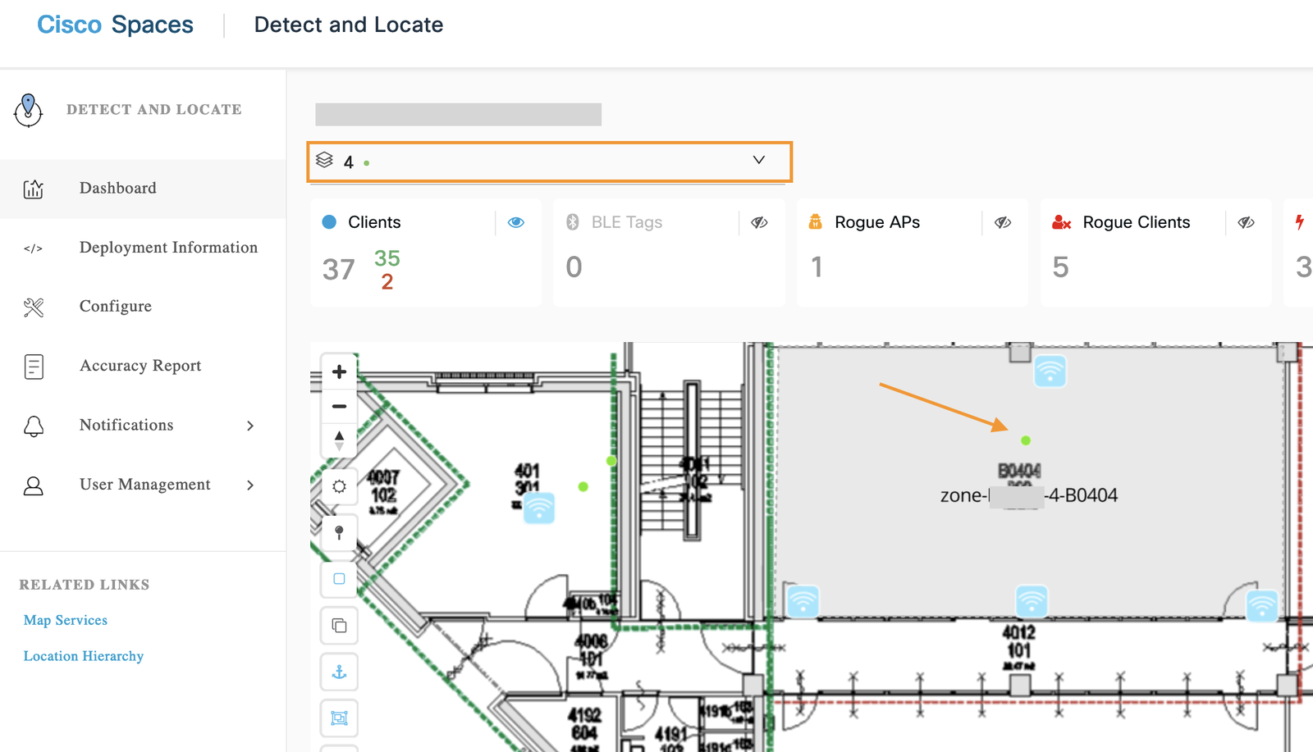Click the anchor tool icon
The height and width of the screenshot is (752, 1313).
point(339,672)
